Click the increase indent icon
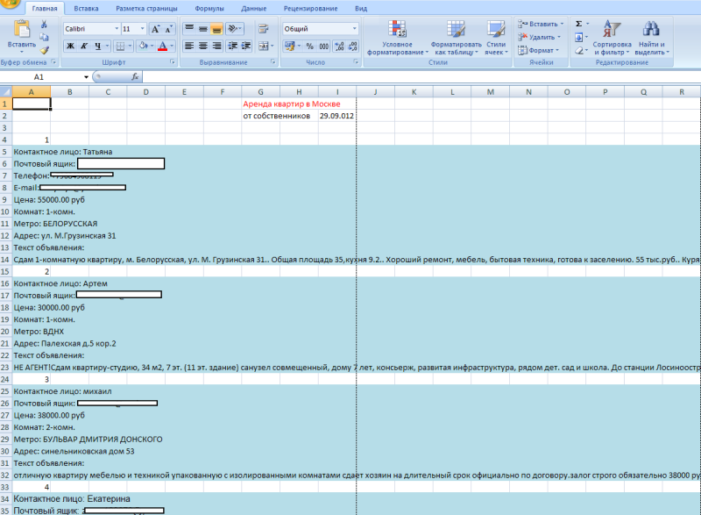 [246, 46]
